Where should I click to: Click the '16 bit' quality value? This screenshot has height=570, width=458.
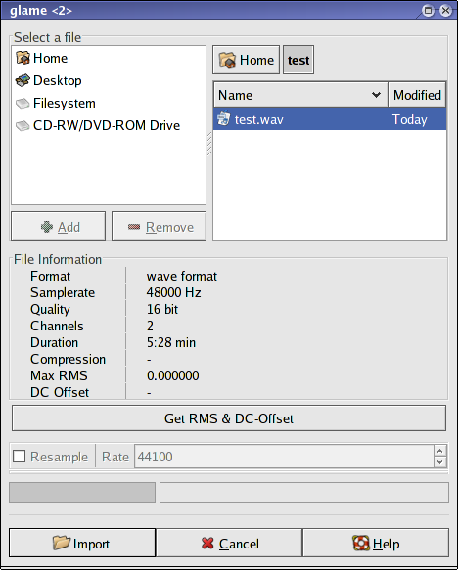[162, 309]
